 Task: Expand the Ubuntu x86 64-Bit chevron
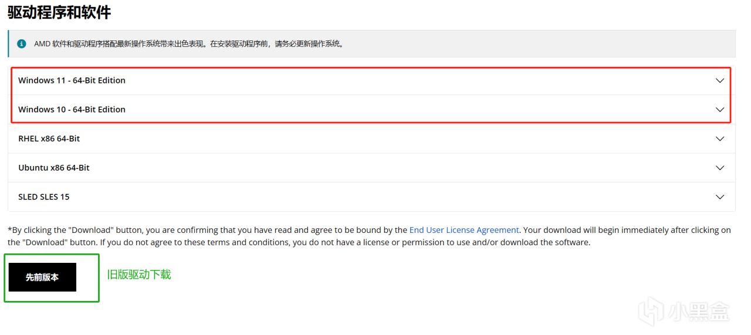pyautogui.click(x=720, y=168)
